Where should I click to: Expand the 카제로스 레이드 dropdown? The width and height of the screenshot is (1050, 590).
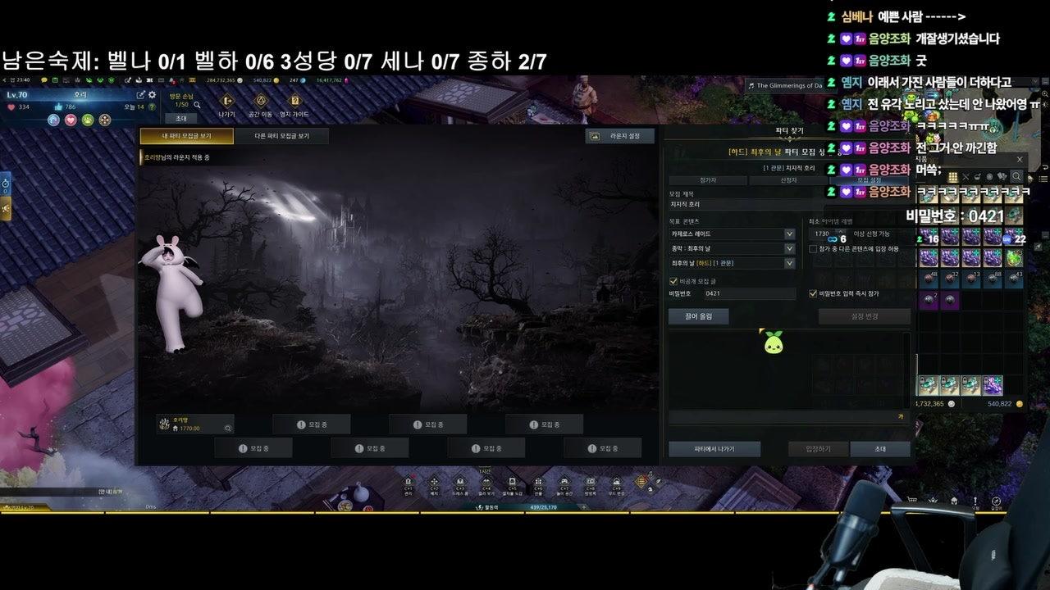pyautogui.click(x=733, y=234)
